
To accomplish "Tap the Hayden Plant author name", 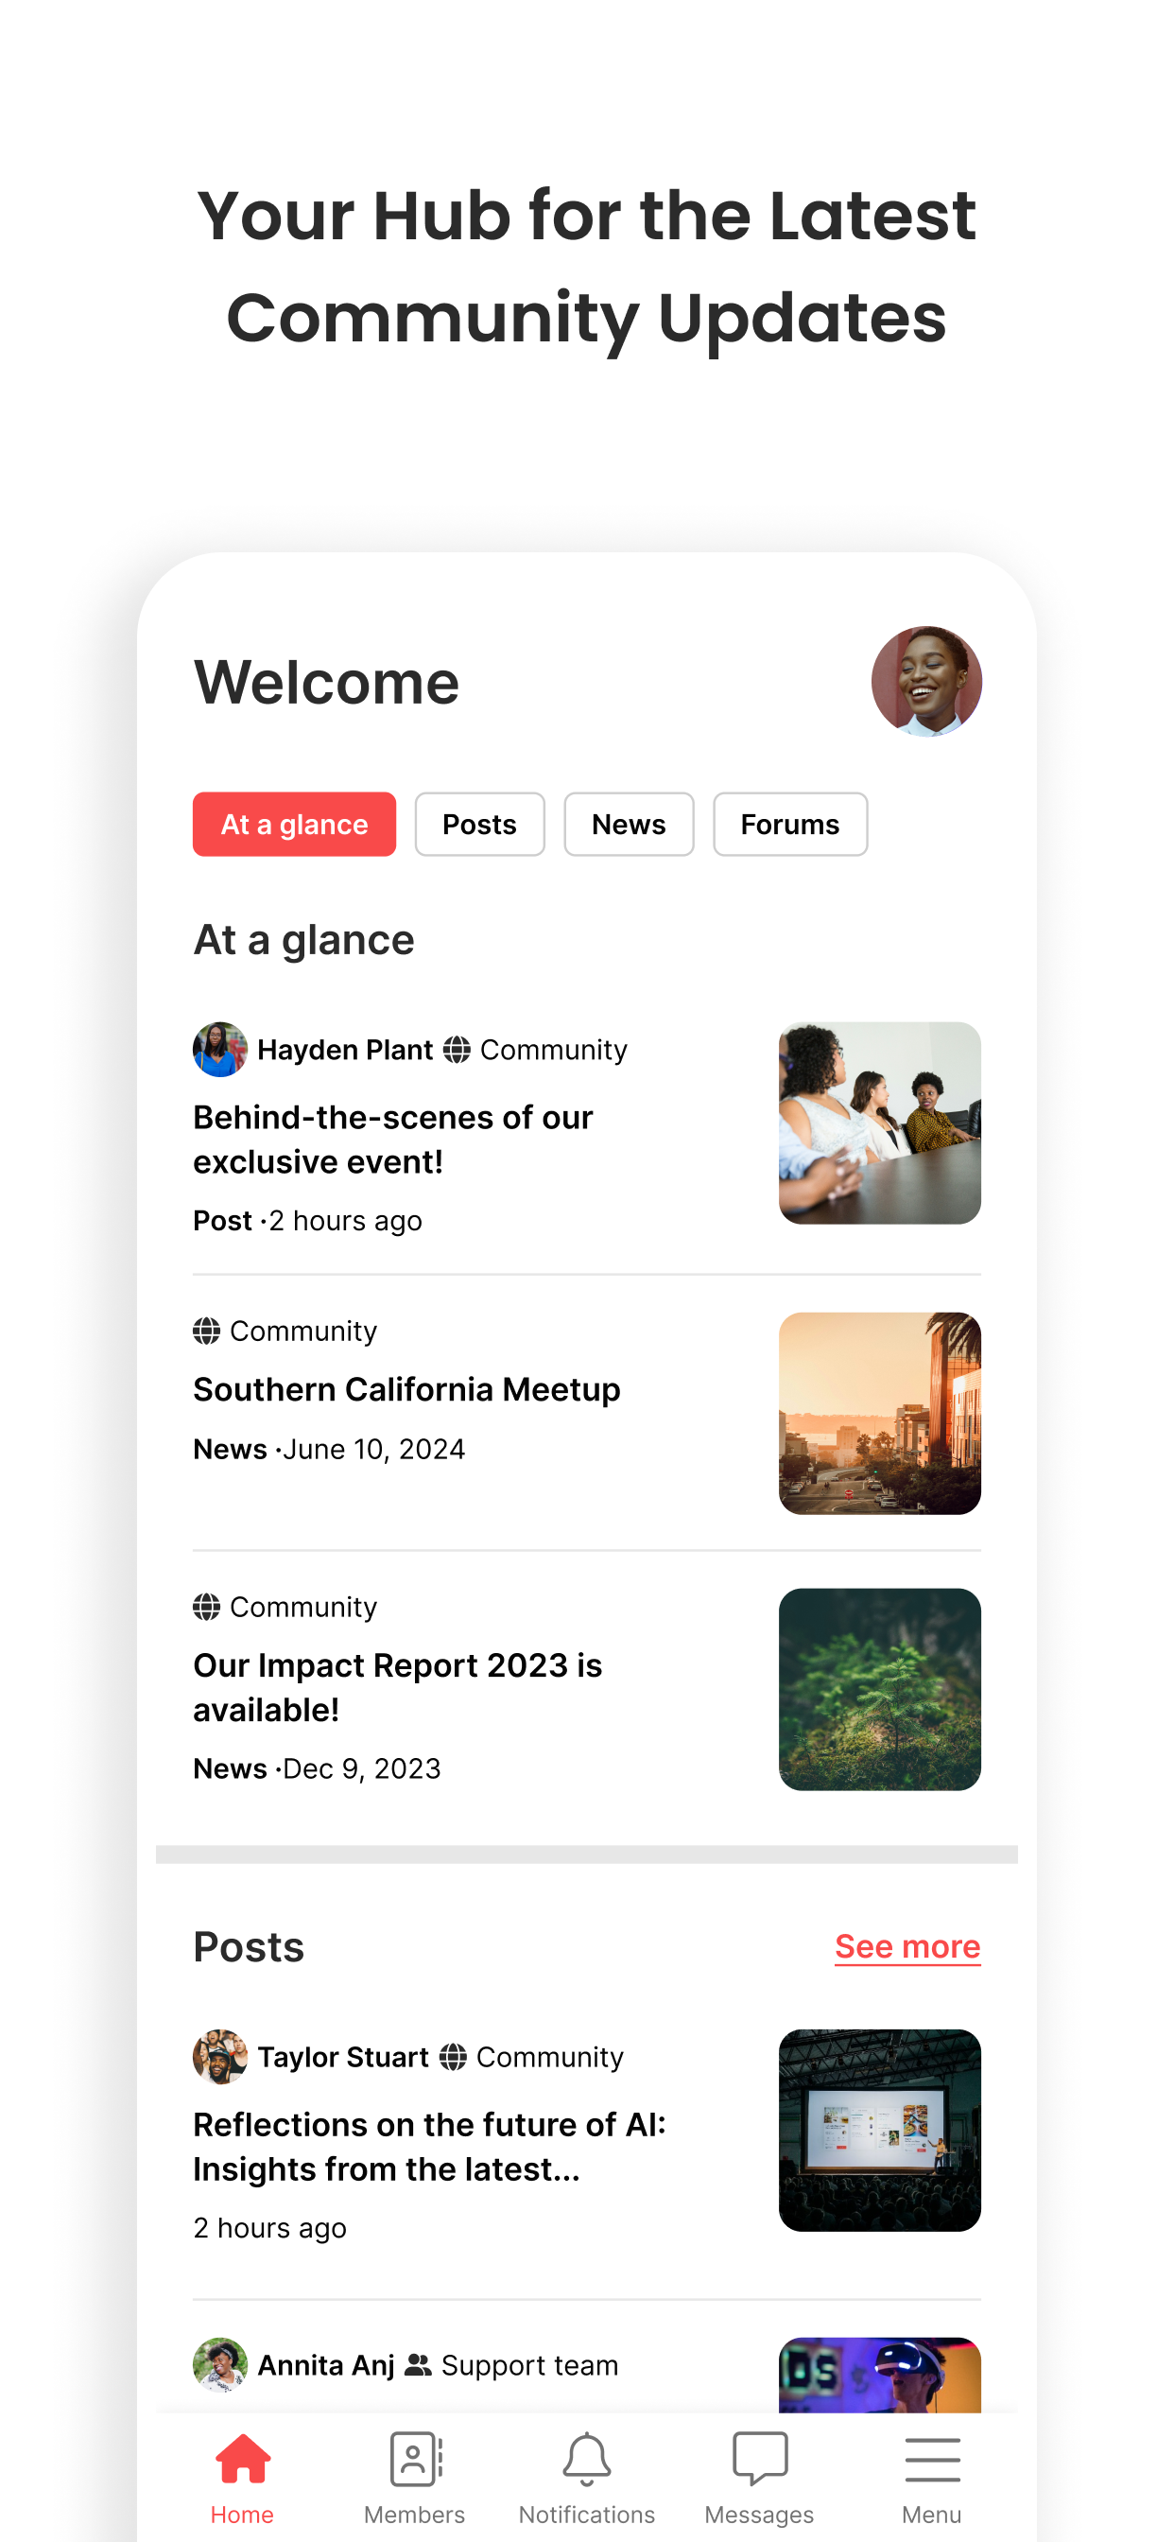I will pos(345,1050).
